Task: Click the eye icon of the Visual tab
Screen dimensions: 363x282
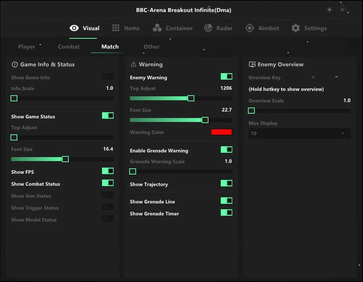Action: [74, 28]
